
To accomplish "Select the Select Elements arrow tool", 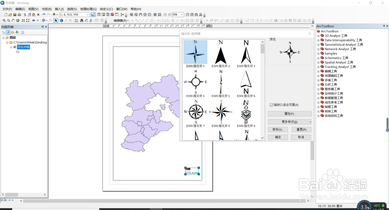I will [56, 21].
